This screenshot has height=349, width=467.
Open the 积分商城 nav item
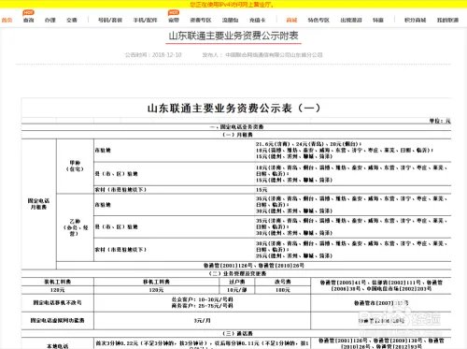[x=415, y=20]
